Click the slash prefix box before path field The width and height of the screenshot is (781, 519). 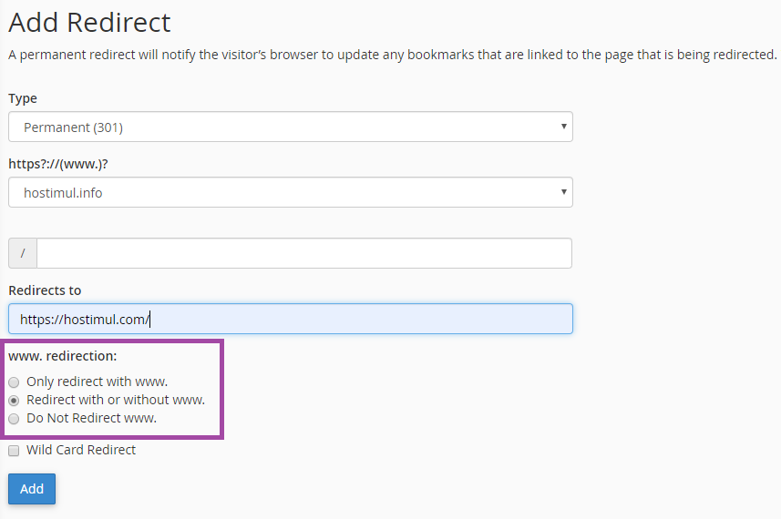(x=23, y=253)
